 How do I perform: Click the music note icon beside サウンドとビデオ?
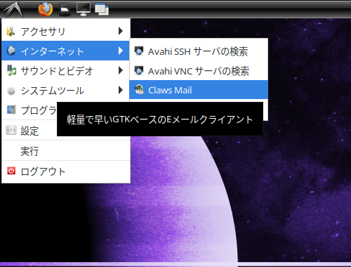[11, 70]
